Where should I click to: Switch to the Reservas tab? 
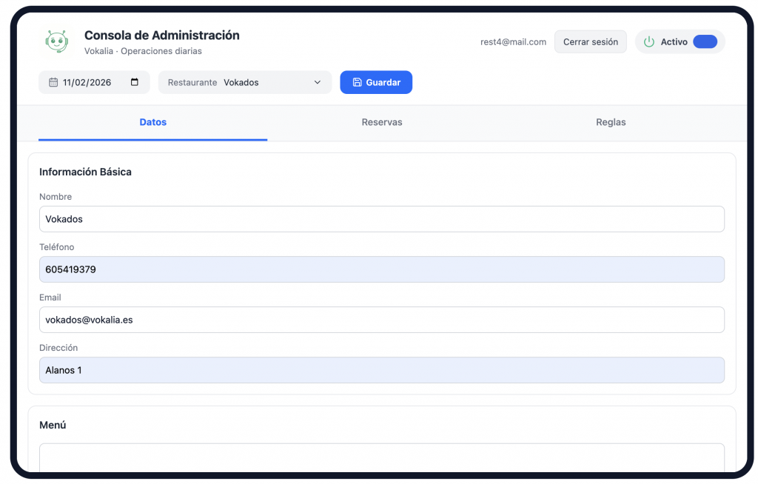[x=382, y=122]
